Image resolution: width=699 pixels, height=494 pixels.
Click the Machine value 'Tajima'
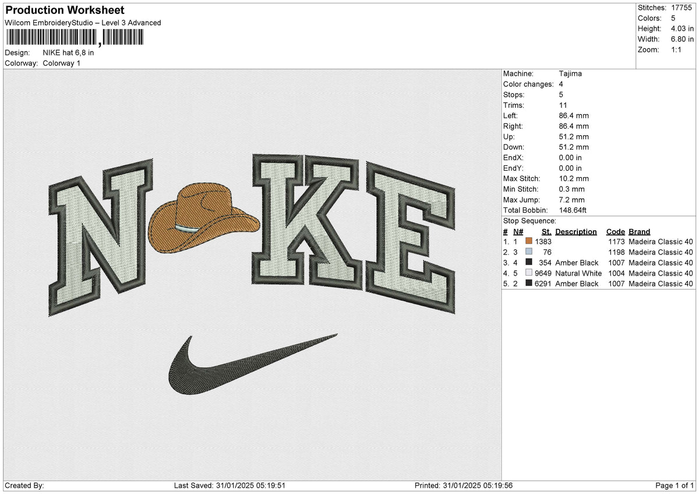(x=570, y=73)
